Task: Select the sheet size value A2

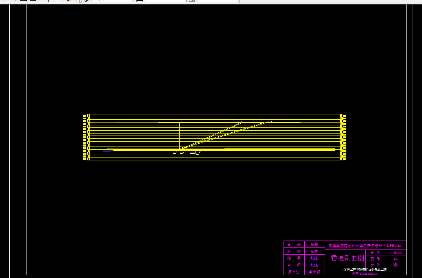Action: pyautogui.click(x=396, y=259)
